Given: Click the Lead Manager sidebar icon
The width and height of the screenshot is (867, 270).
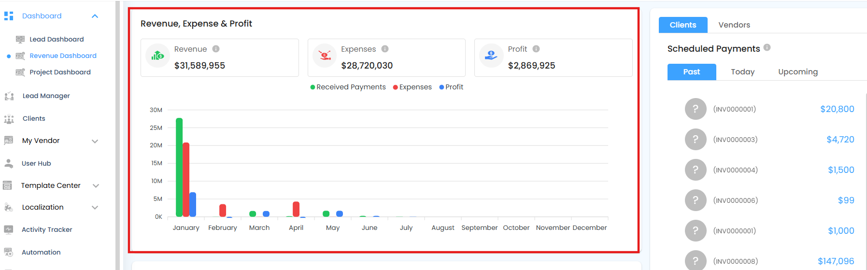Looking at the screenshot, I should 9,96.
